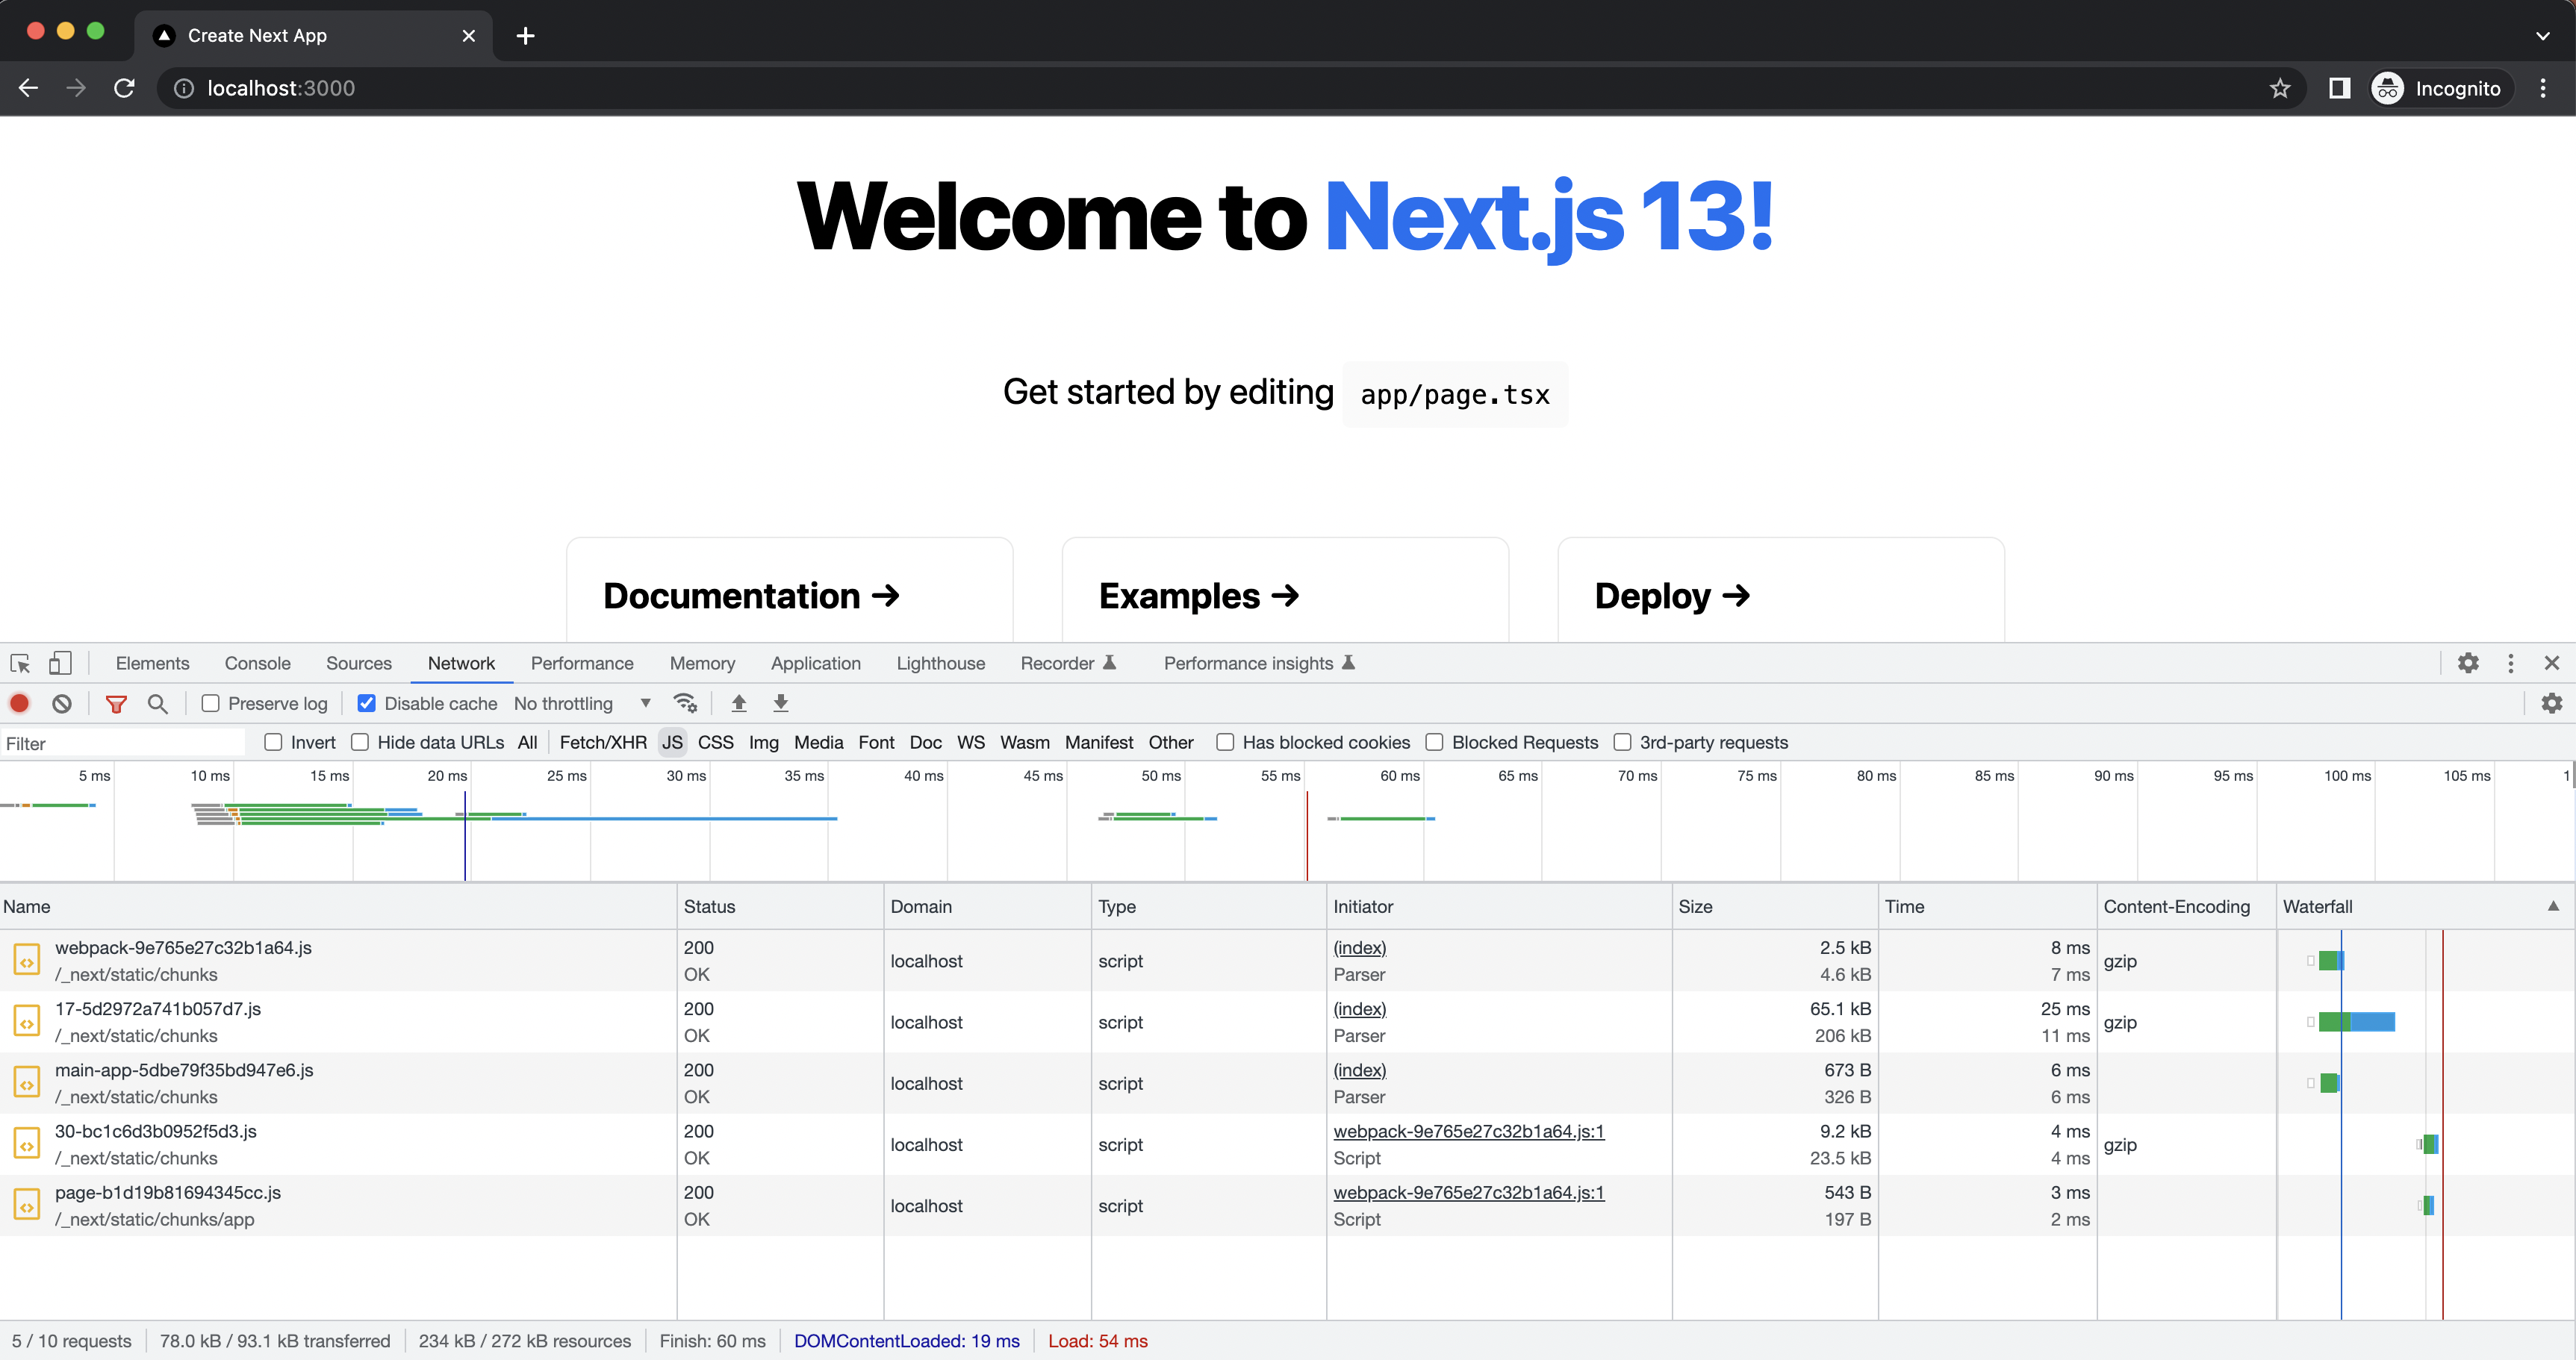Open the Application tab

tap(815, 663)
